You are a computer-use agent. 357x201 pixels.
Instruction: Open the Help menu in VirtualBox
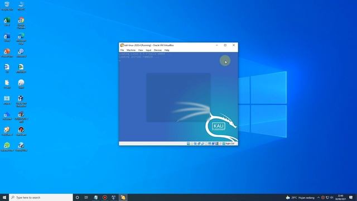tap(167, 50)
